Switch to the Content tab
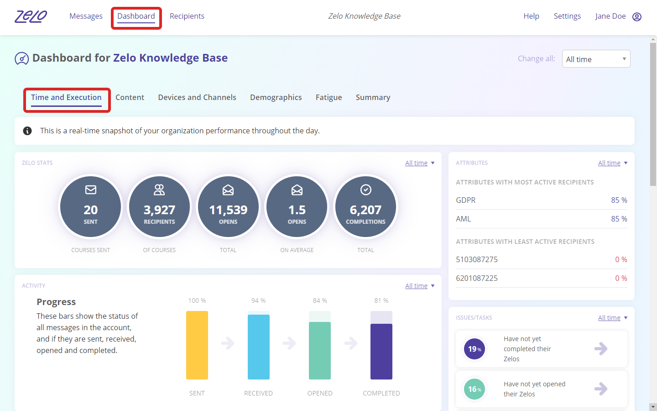 pos(130,98)
